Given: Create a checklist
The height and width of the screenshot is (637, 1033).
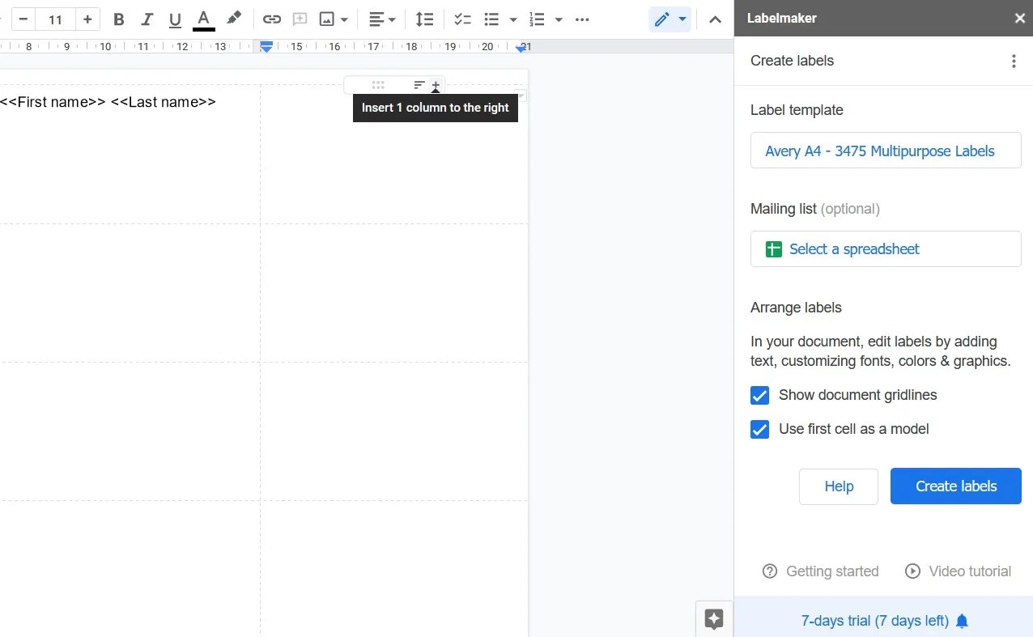Looking at the screenshot, I should click(462, 19).
